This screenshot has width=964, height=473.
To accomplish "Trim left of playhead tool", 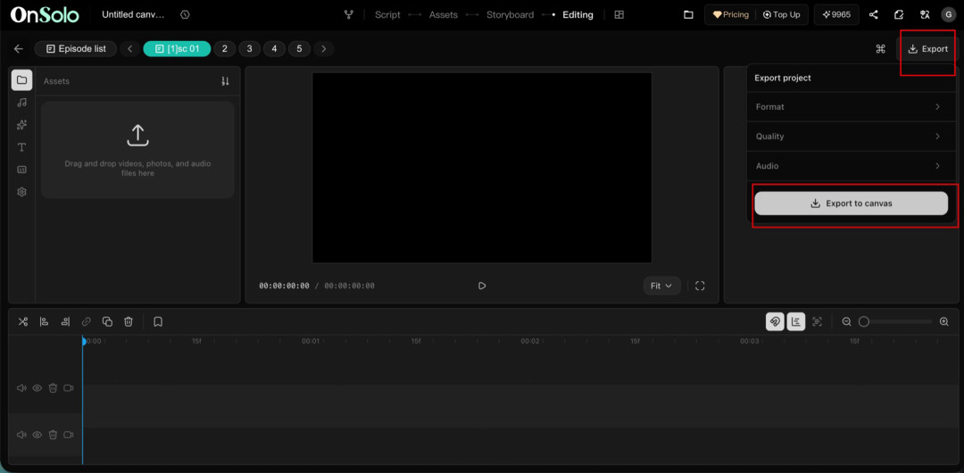I will [x=45, y=321].
